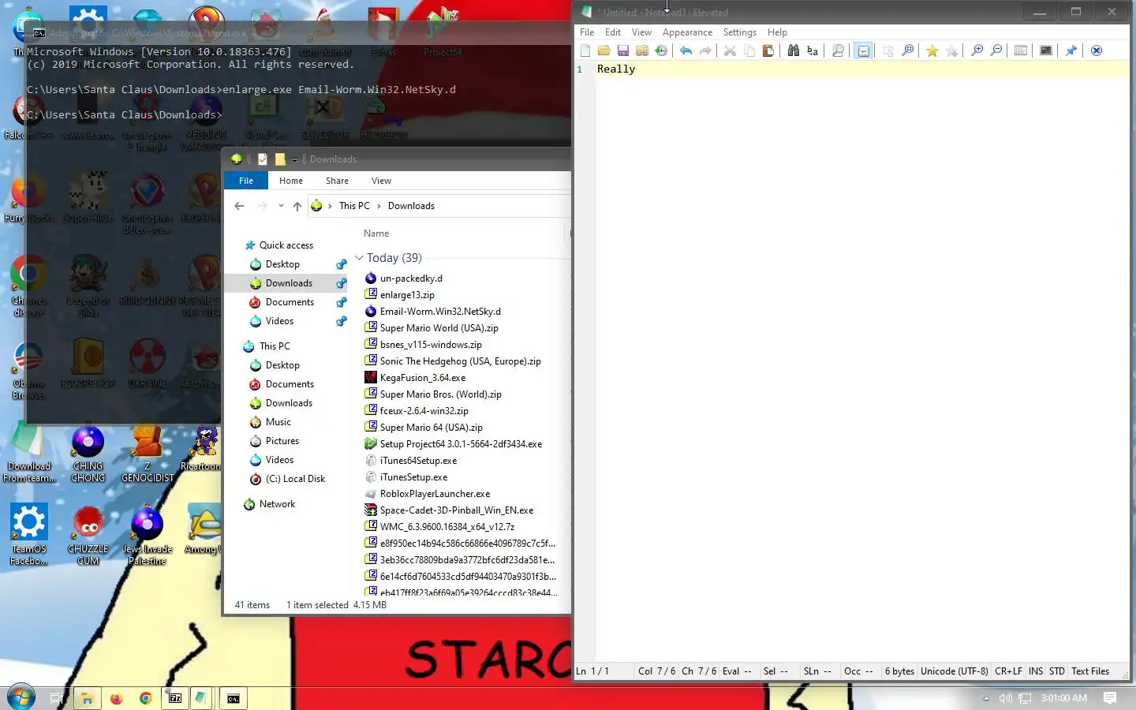Click the grey star manage favorites icon
Viewport: 1136px width, 710px height.
[951, 50]
